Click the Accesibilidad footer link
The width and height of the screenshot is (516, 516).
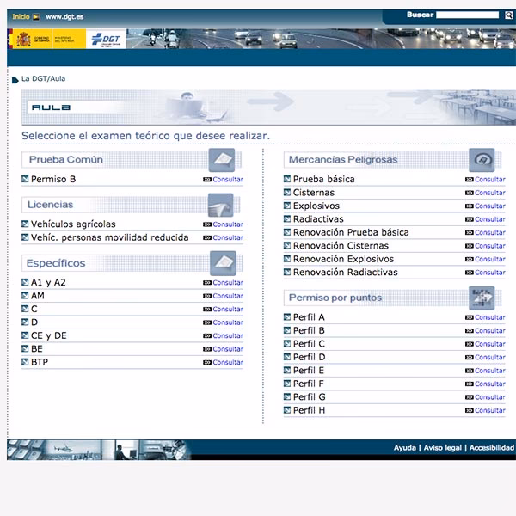[491, 448]
